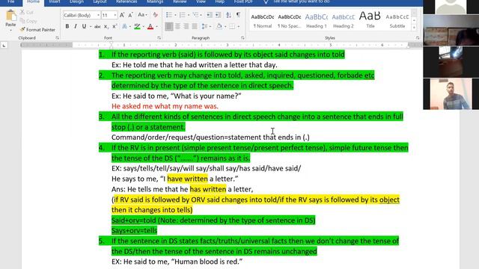
Task: Switch to the Layout tab
Action: pos(100,1)
